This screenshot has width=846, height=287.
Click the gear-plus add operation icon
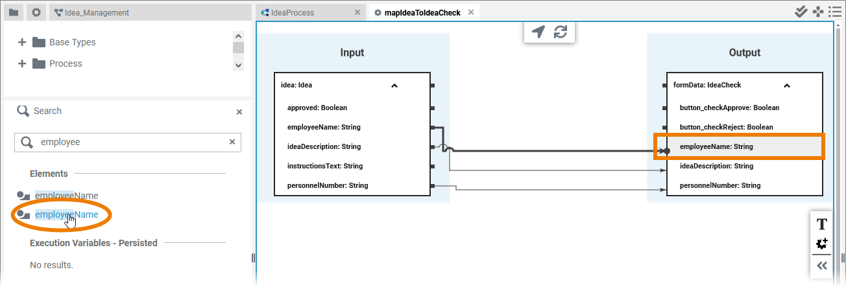point(821,244)
